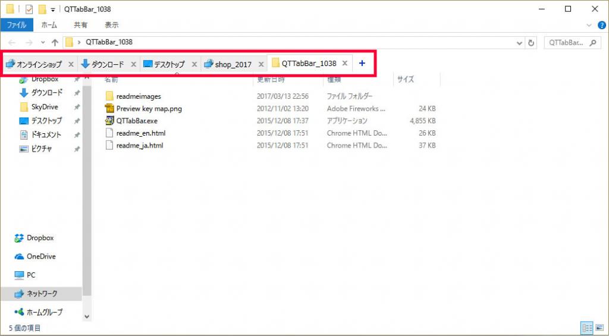Click the search magnifier icon
This screenshot has height=336, width=609.
point(593,43)
